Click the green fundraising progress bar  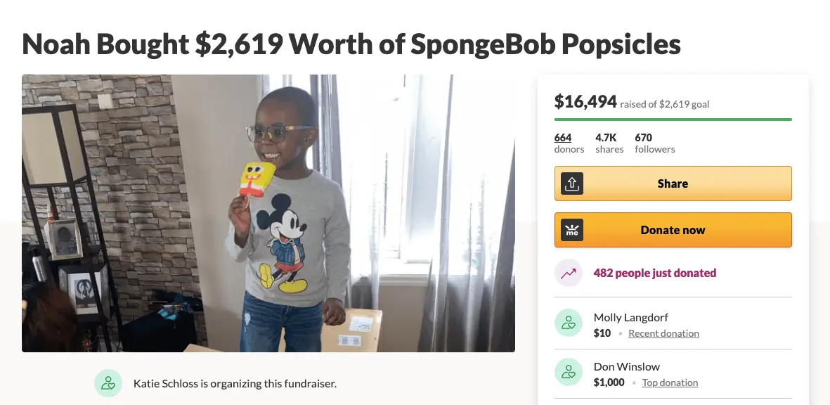[673, 120]
